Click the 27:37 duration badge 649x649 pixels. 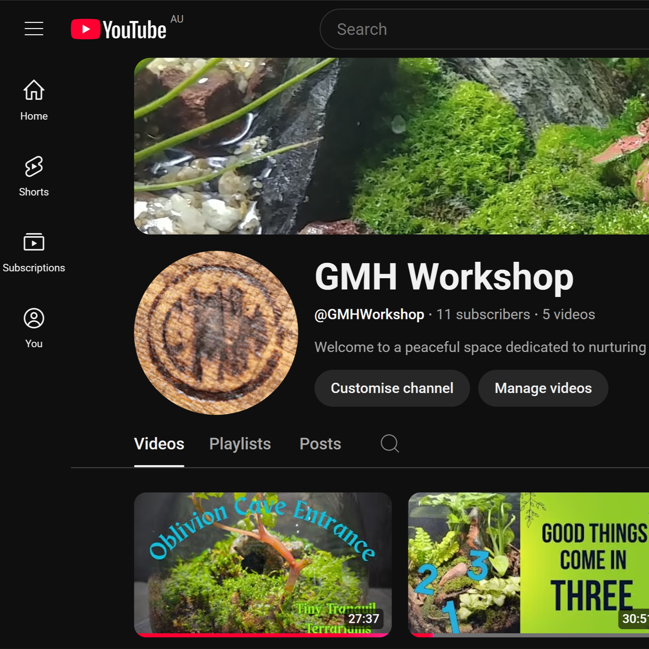(x=364, y=618)
